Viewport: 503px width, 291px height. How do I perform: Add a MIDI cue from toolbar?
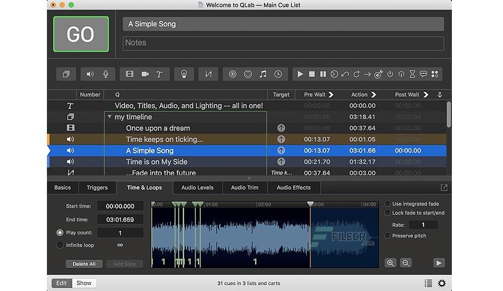pyautogui.click(x=248, y=75)
